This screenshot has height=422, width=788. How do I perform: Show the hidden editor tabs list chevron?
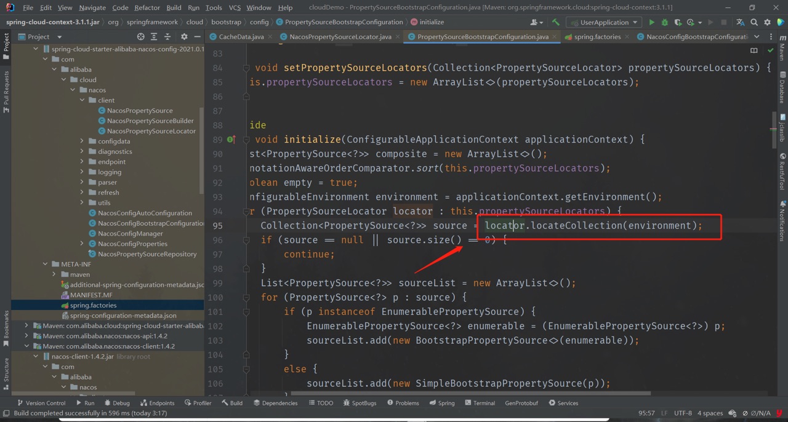coord(757,37)
